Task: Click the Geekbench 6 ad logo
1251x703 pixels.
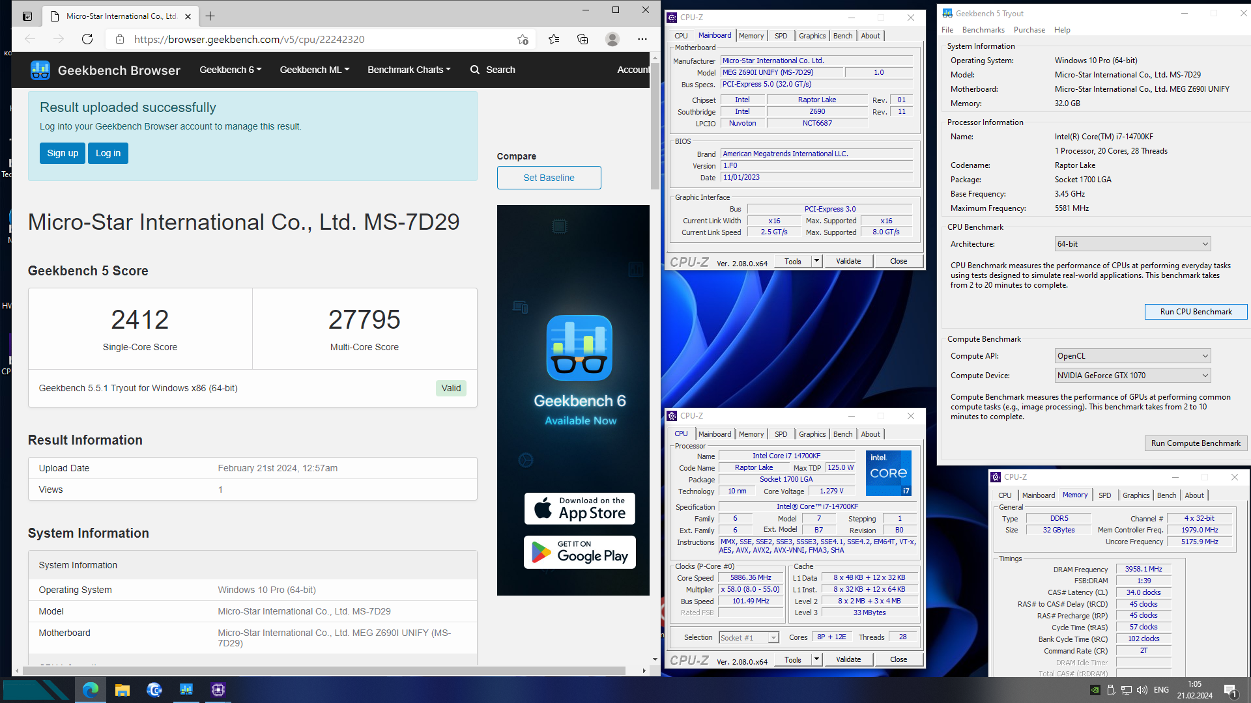Action: (x=579, y=348)
